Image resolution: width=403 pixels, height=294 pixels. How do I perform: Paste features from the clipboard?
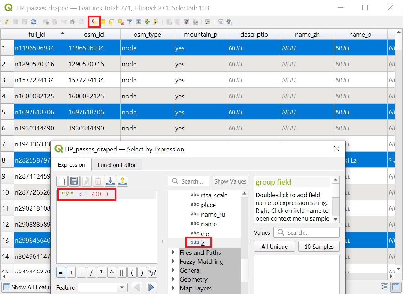pyautogui.click(x=82, y=22)
